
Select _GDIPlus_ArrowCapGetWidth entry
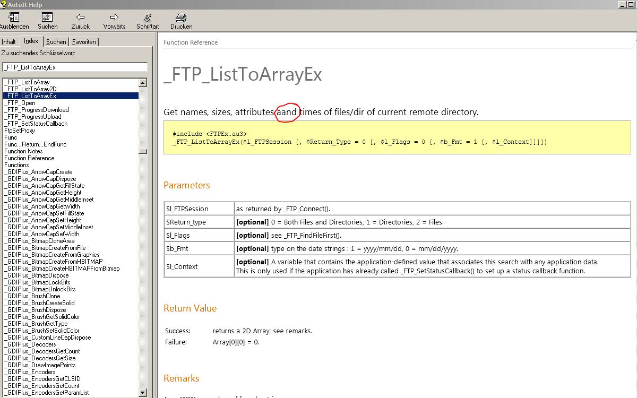(42, 206)
